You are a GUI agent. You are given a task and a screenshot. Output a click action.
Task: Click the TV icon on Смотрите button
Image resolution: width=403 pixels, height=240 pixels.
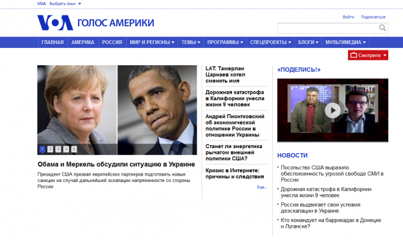click(x=354, y=55)
